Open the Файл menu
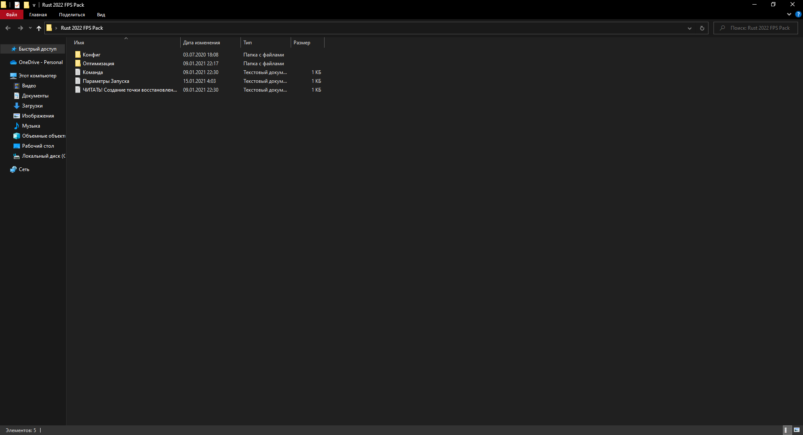Viewport: 803px width, 435px height. [12, 15]
